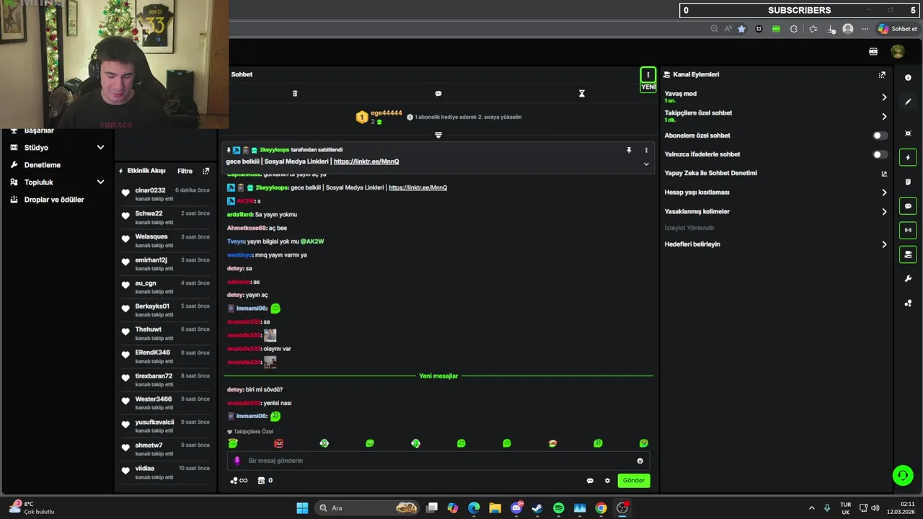Click the capture frame icon in right sidebar
Viewport: 923px width, 519px height.
(x=908, y=133)
